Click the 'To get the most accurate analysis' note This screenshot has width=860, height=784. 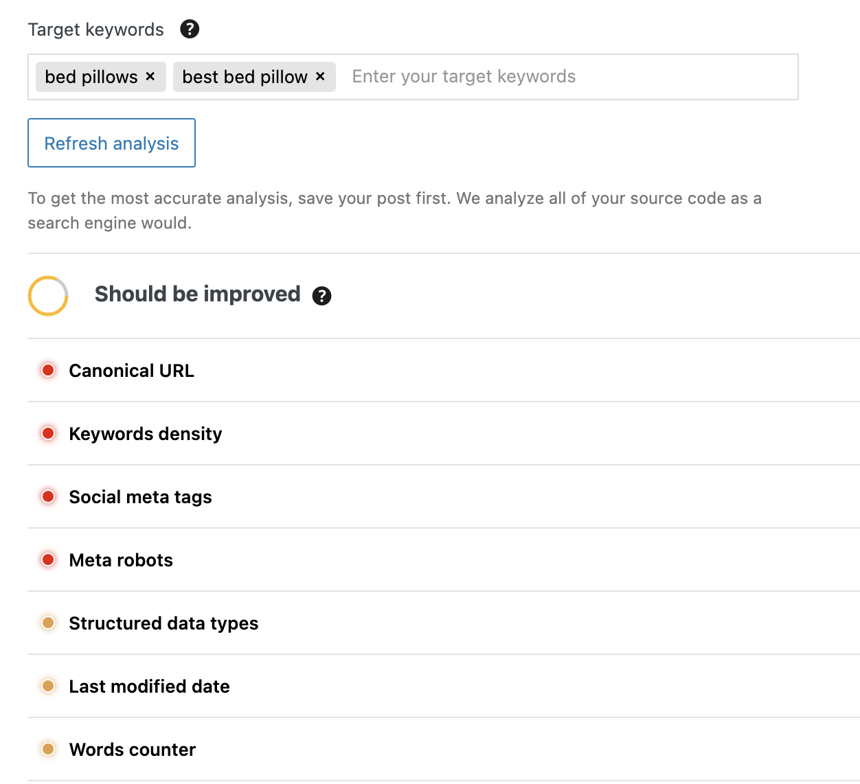(x=394, y=211)
